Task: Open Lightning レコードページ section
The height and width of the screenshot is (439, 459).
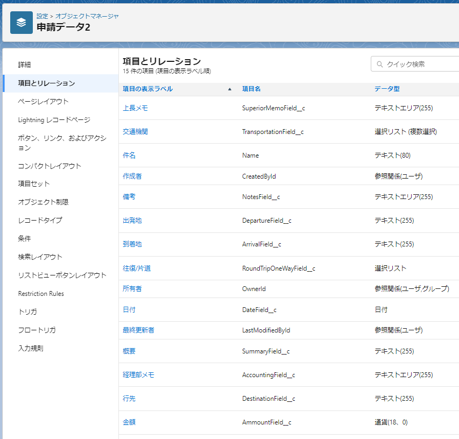Action: [x=54, y=119]
